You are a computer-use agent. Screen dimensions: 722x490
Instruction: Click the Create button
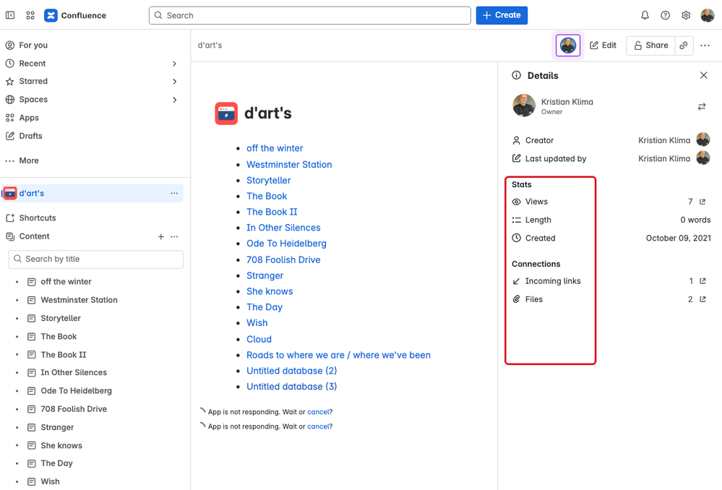(x=502, y=15)
